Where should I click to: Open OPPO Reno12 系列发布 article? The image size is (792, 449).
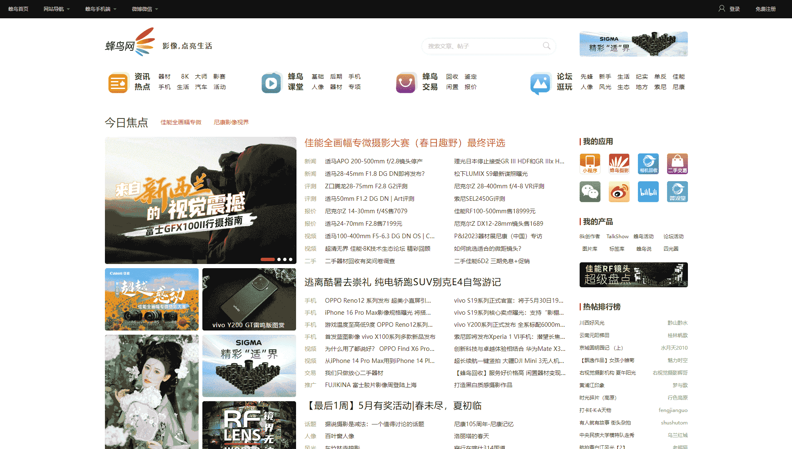coord(378,301)
